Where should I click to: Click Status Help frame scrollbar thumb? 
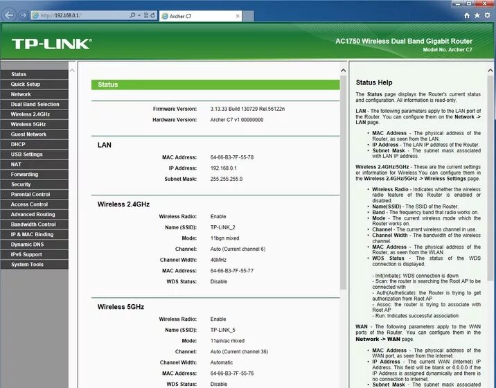pos(490,177)
